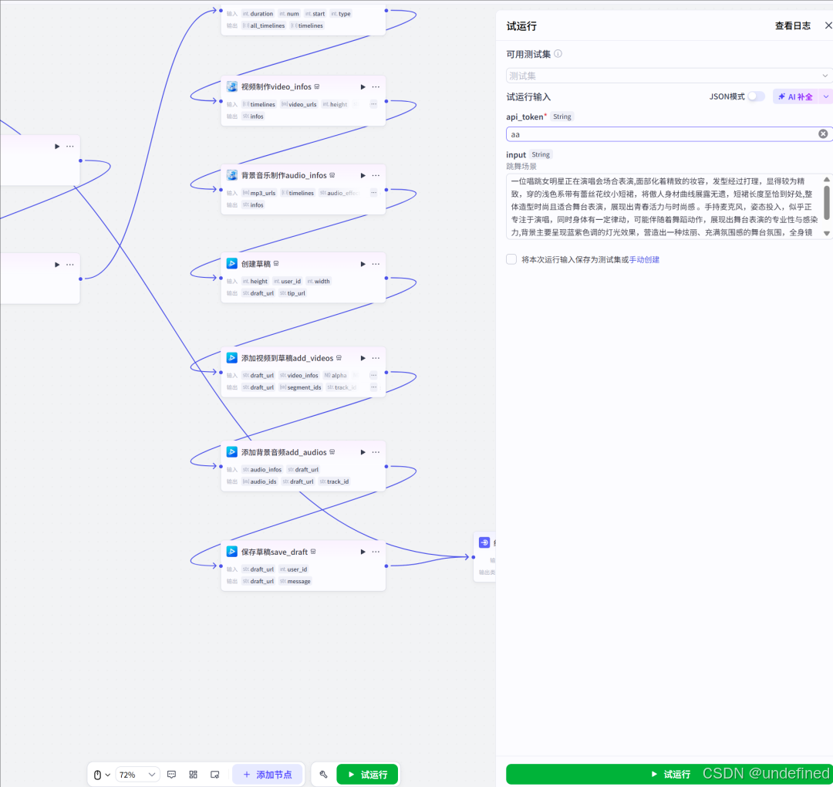Select the mp3_urls parameter tag
This screenshot has height=787, width=833.
coord(259,193)
